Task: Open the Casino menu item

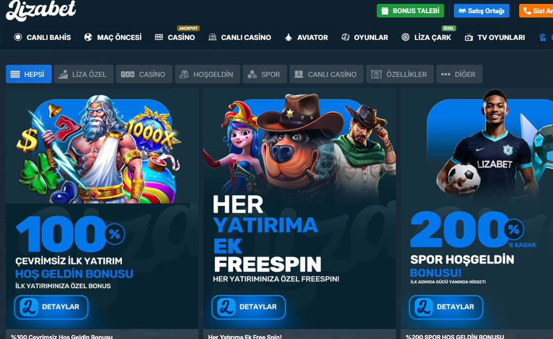Action: tap(175, 37)
